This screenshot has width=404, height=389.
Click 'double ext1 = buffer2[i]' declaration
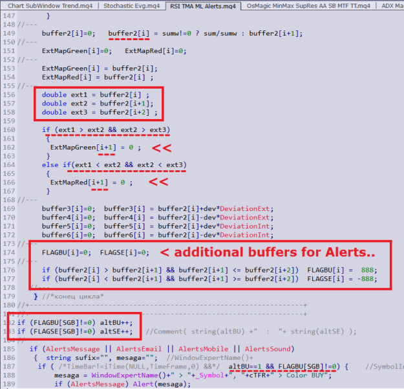tap(95, 95)
